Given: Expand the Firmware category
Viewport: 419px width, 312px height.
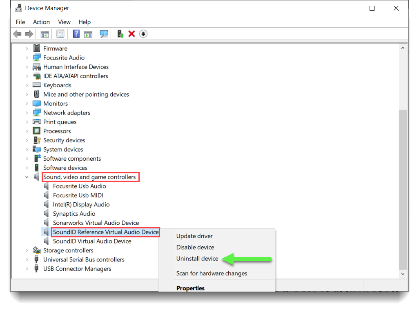Looking at the screenshot, I should tap(27, 49).
